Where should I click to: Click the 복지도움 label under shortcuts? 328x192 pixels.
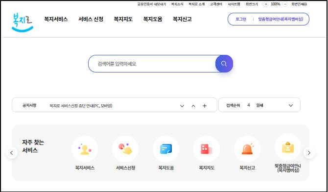[166, 168]
